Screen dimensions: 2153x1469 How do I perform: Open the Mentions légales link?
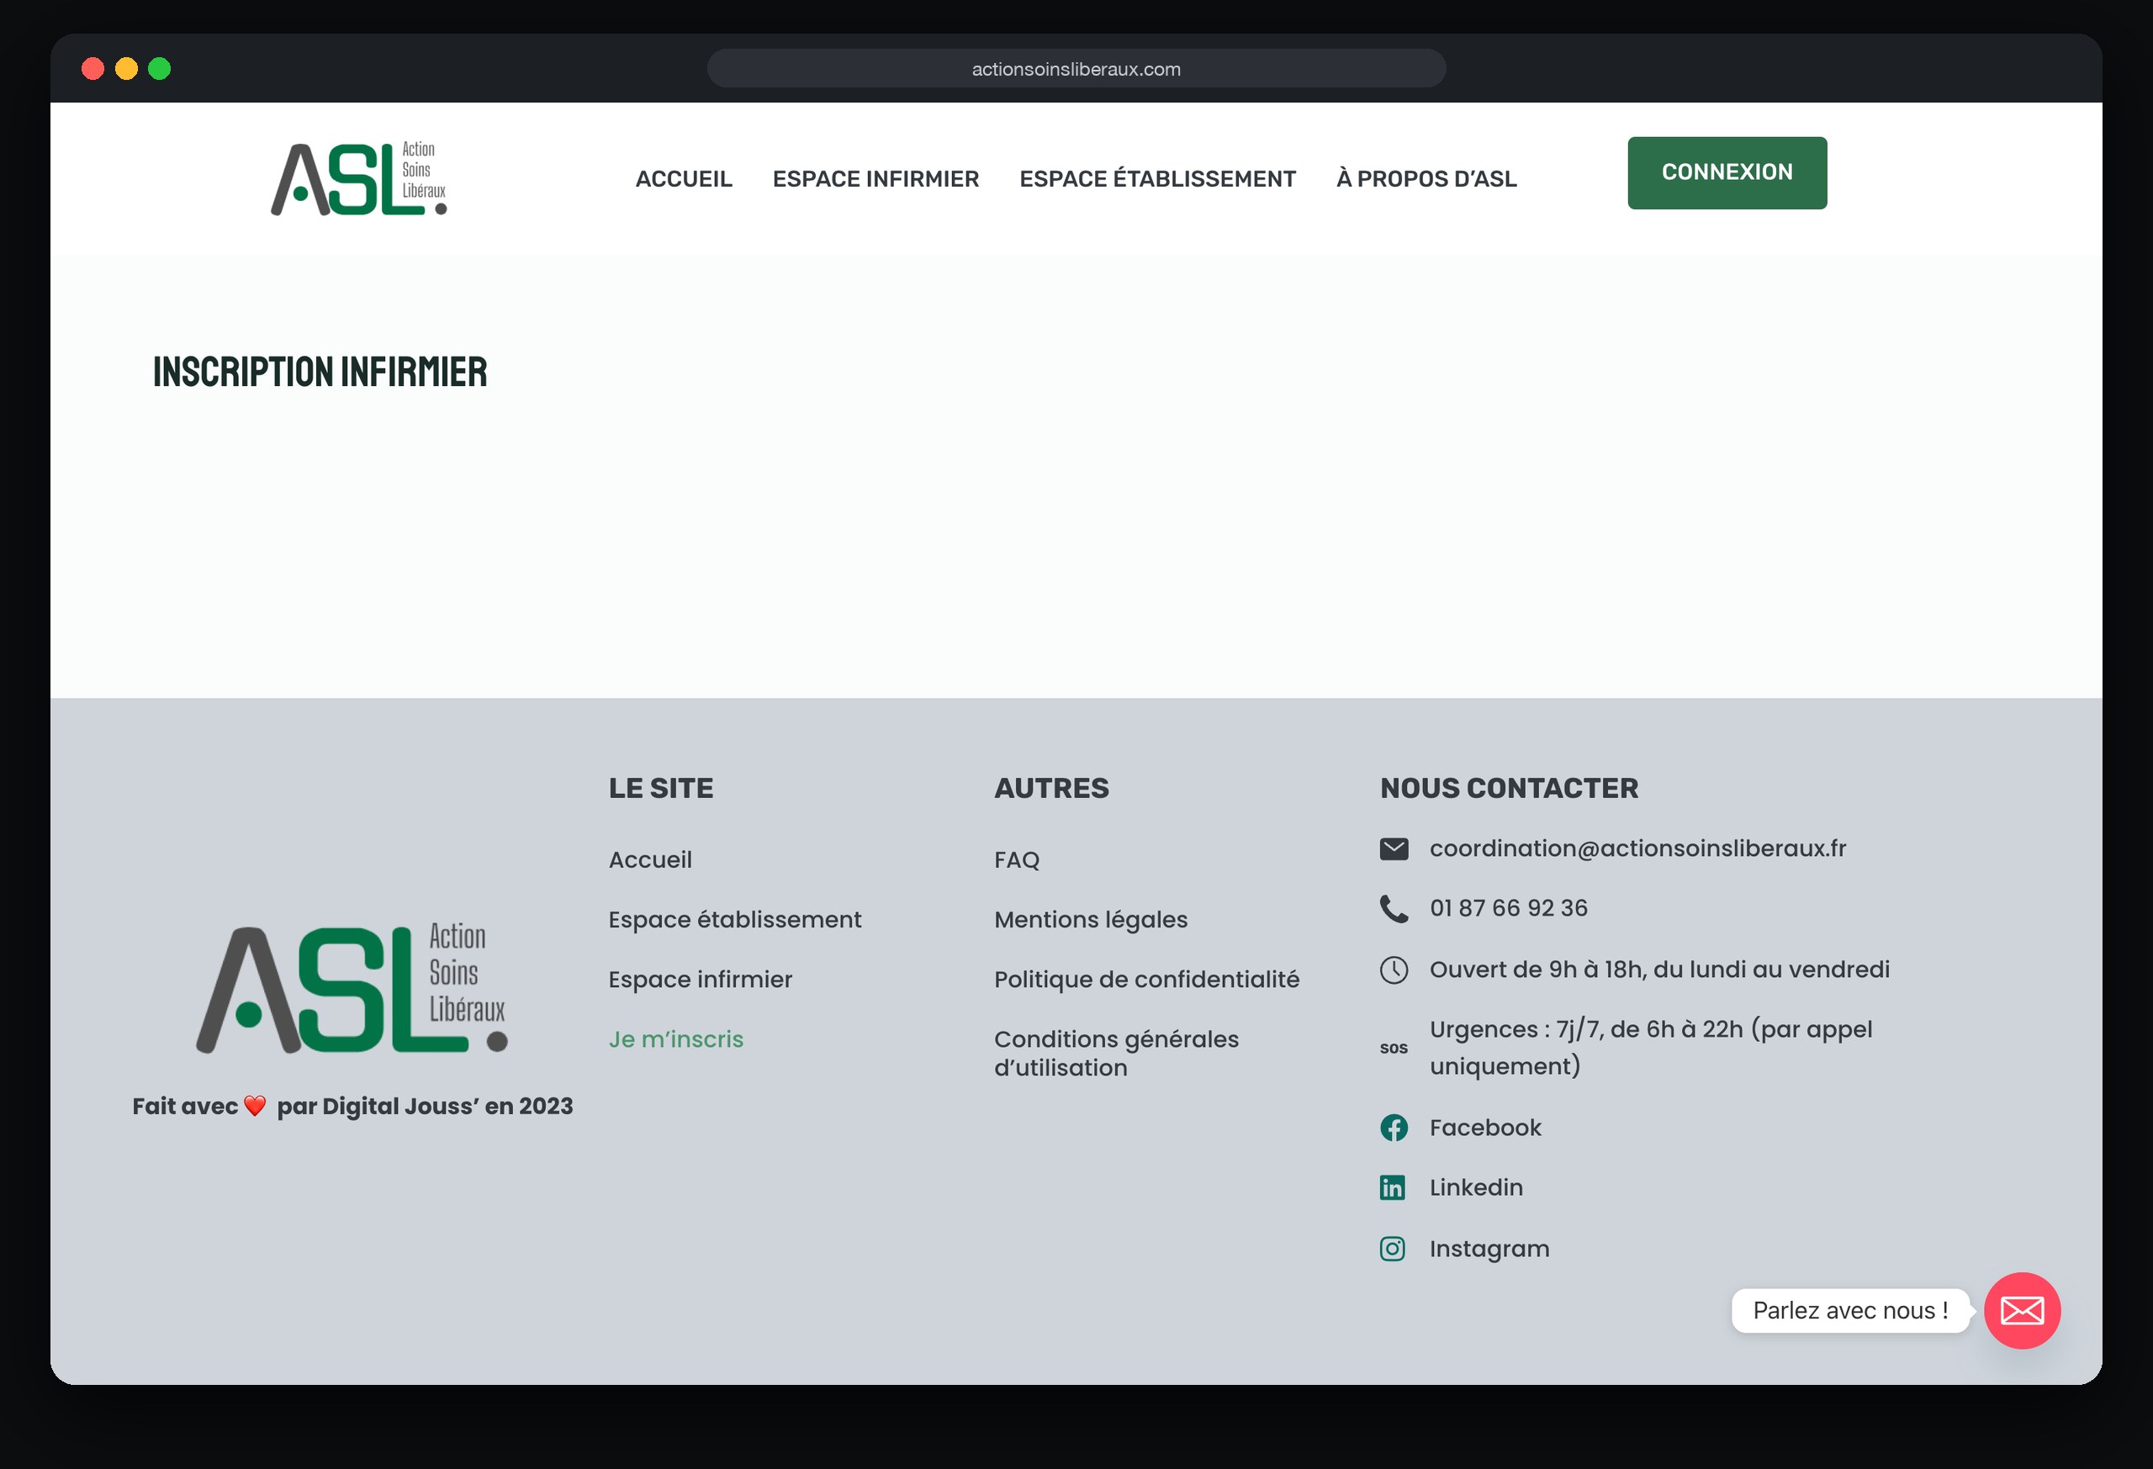pyautogui.click(x=1091, y=920)
